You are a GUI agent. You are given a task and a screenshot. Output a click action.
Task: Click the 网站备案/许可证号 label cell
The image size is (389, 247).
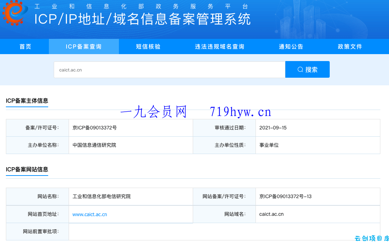pos(224,197)
